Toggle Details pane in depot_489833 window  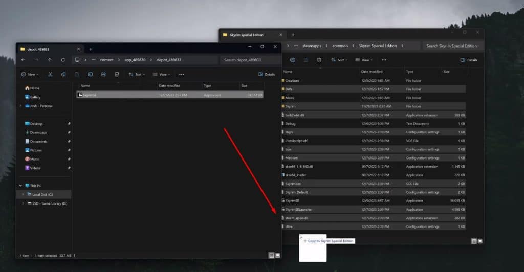click(x=266, y=74)
